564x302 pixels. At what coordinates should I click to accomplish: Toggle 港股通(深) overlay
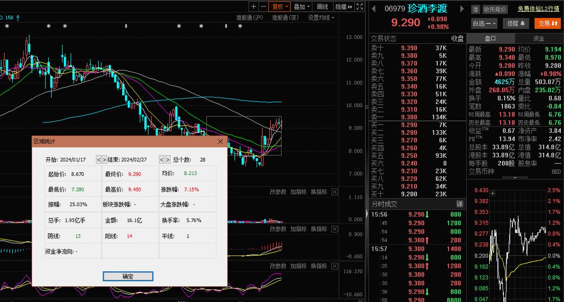(x=285, y=18)
